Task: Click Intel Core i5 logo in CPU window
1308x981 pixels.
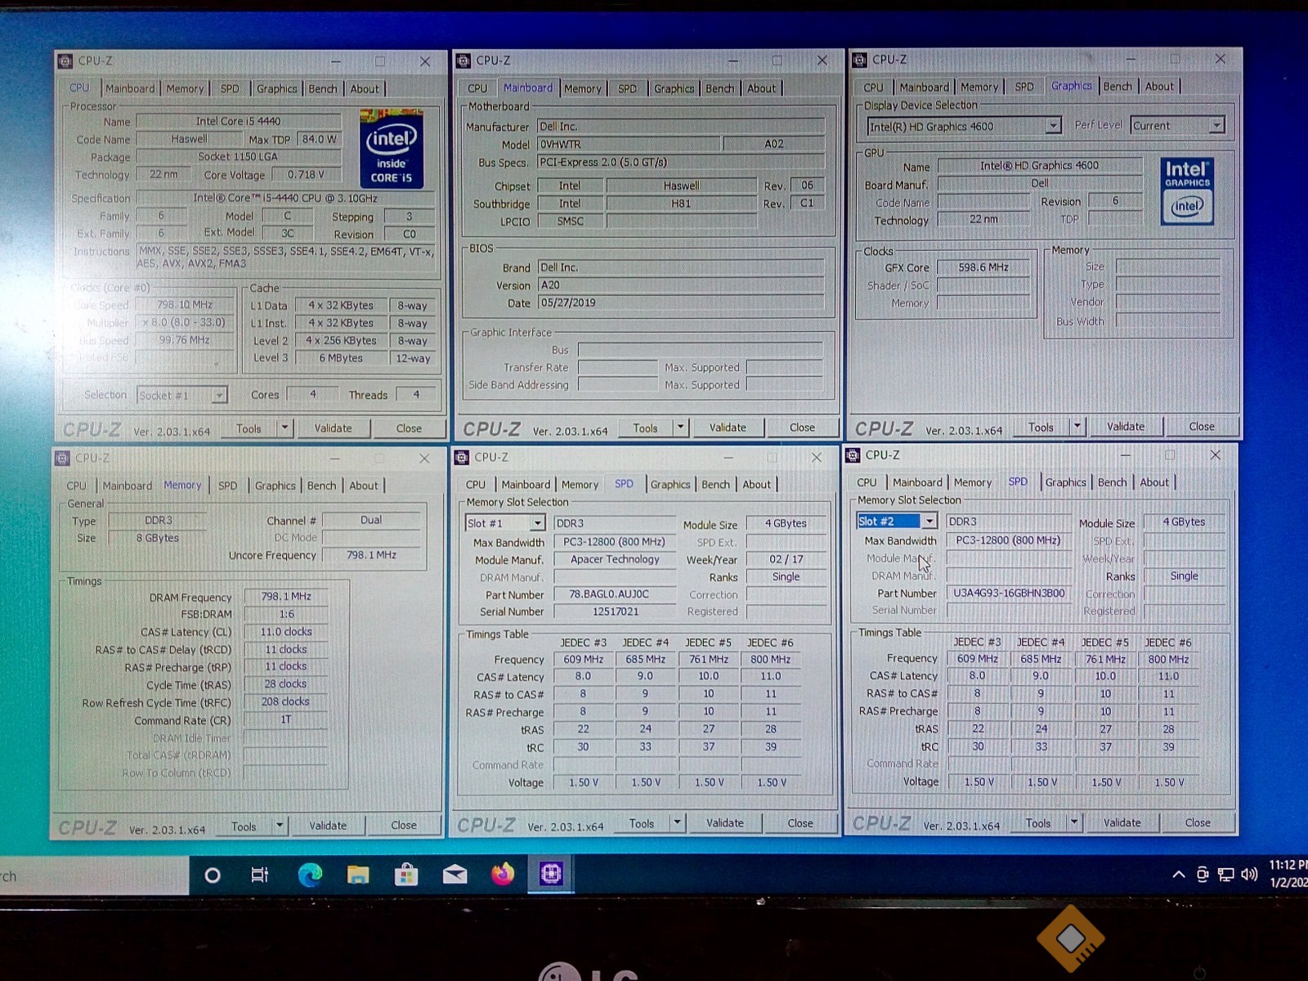Action: point(391,150)
